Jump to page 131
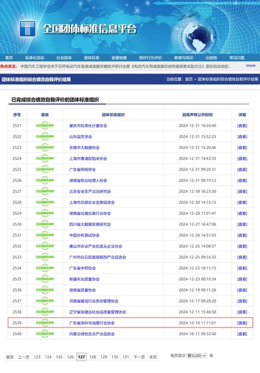Image resolution: width=260 pixels, height=373 pixels. pyautogui.click(x=126, y=357)
